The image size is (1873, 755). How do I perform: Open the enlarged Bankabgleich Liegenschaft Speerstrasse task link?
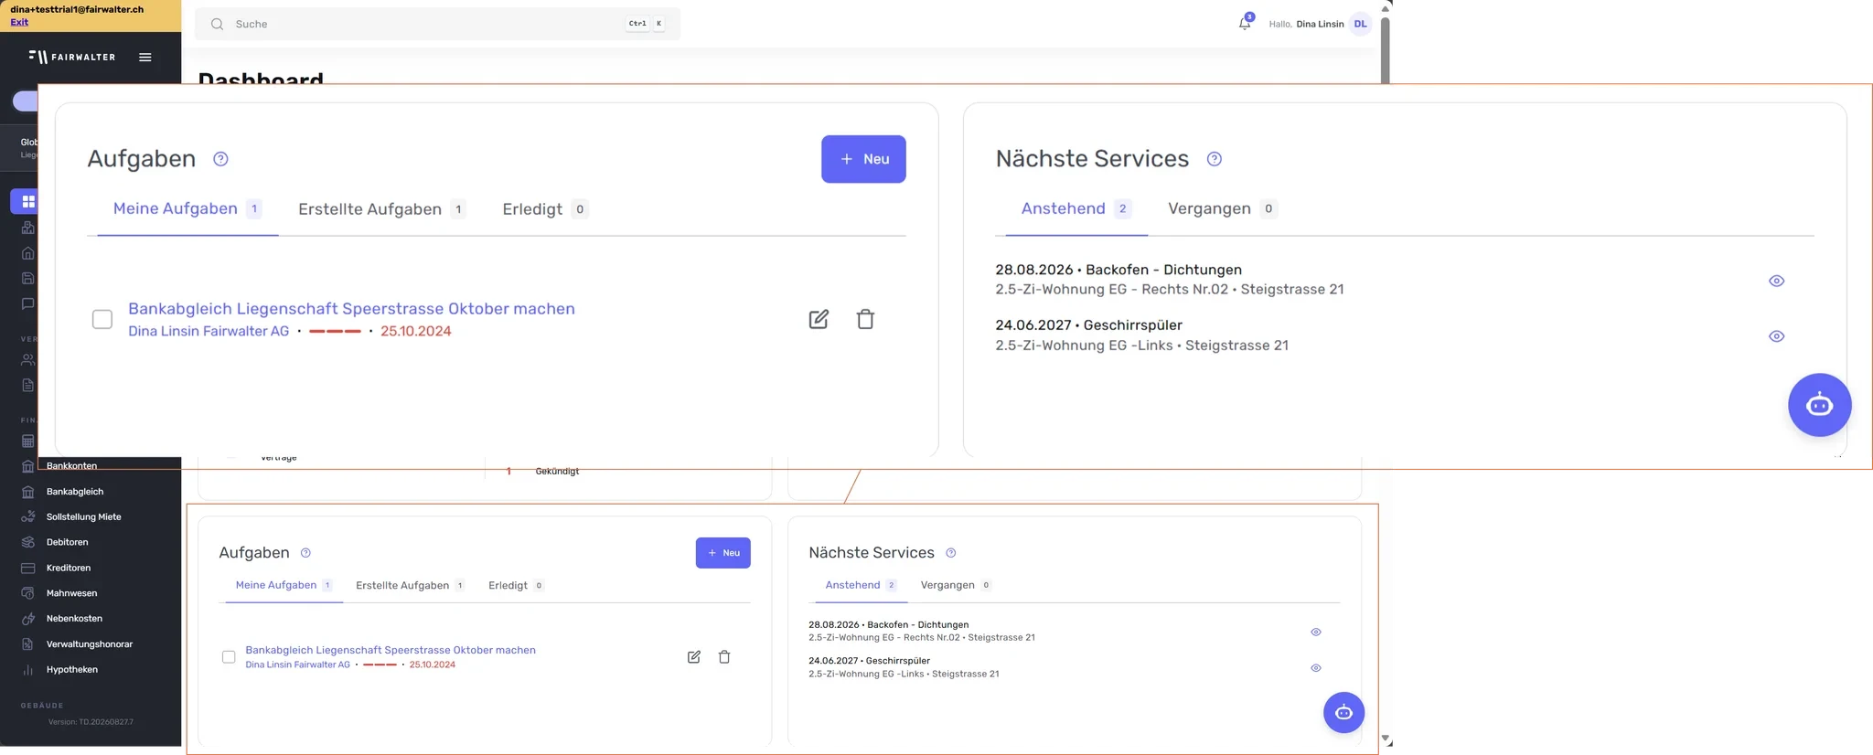[351, 309]
